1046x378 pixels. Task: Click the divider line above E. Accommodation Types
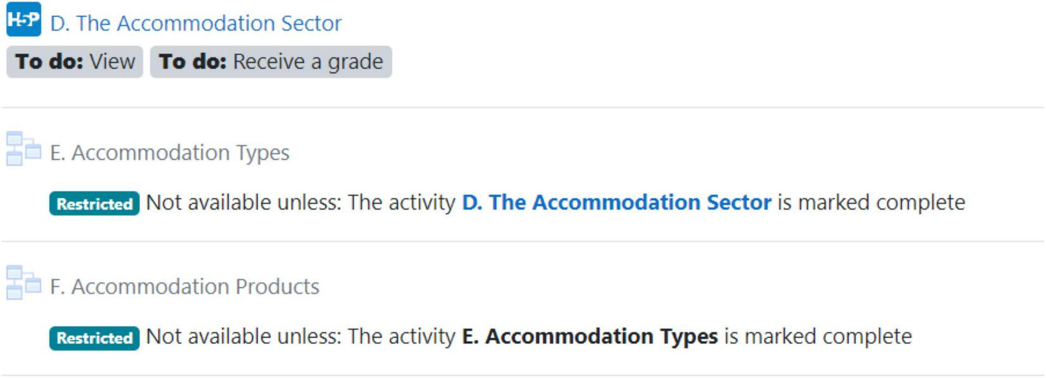[x=523, y=108]
